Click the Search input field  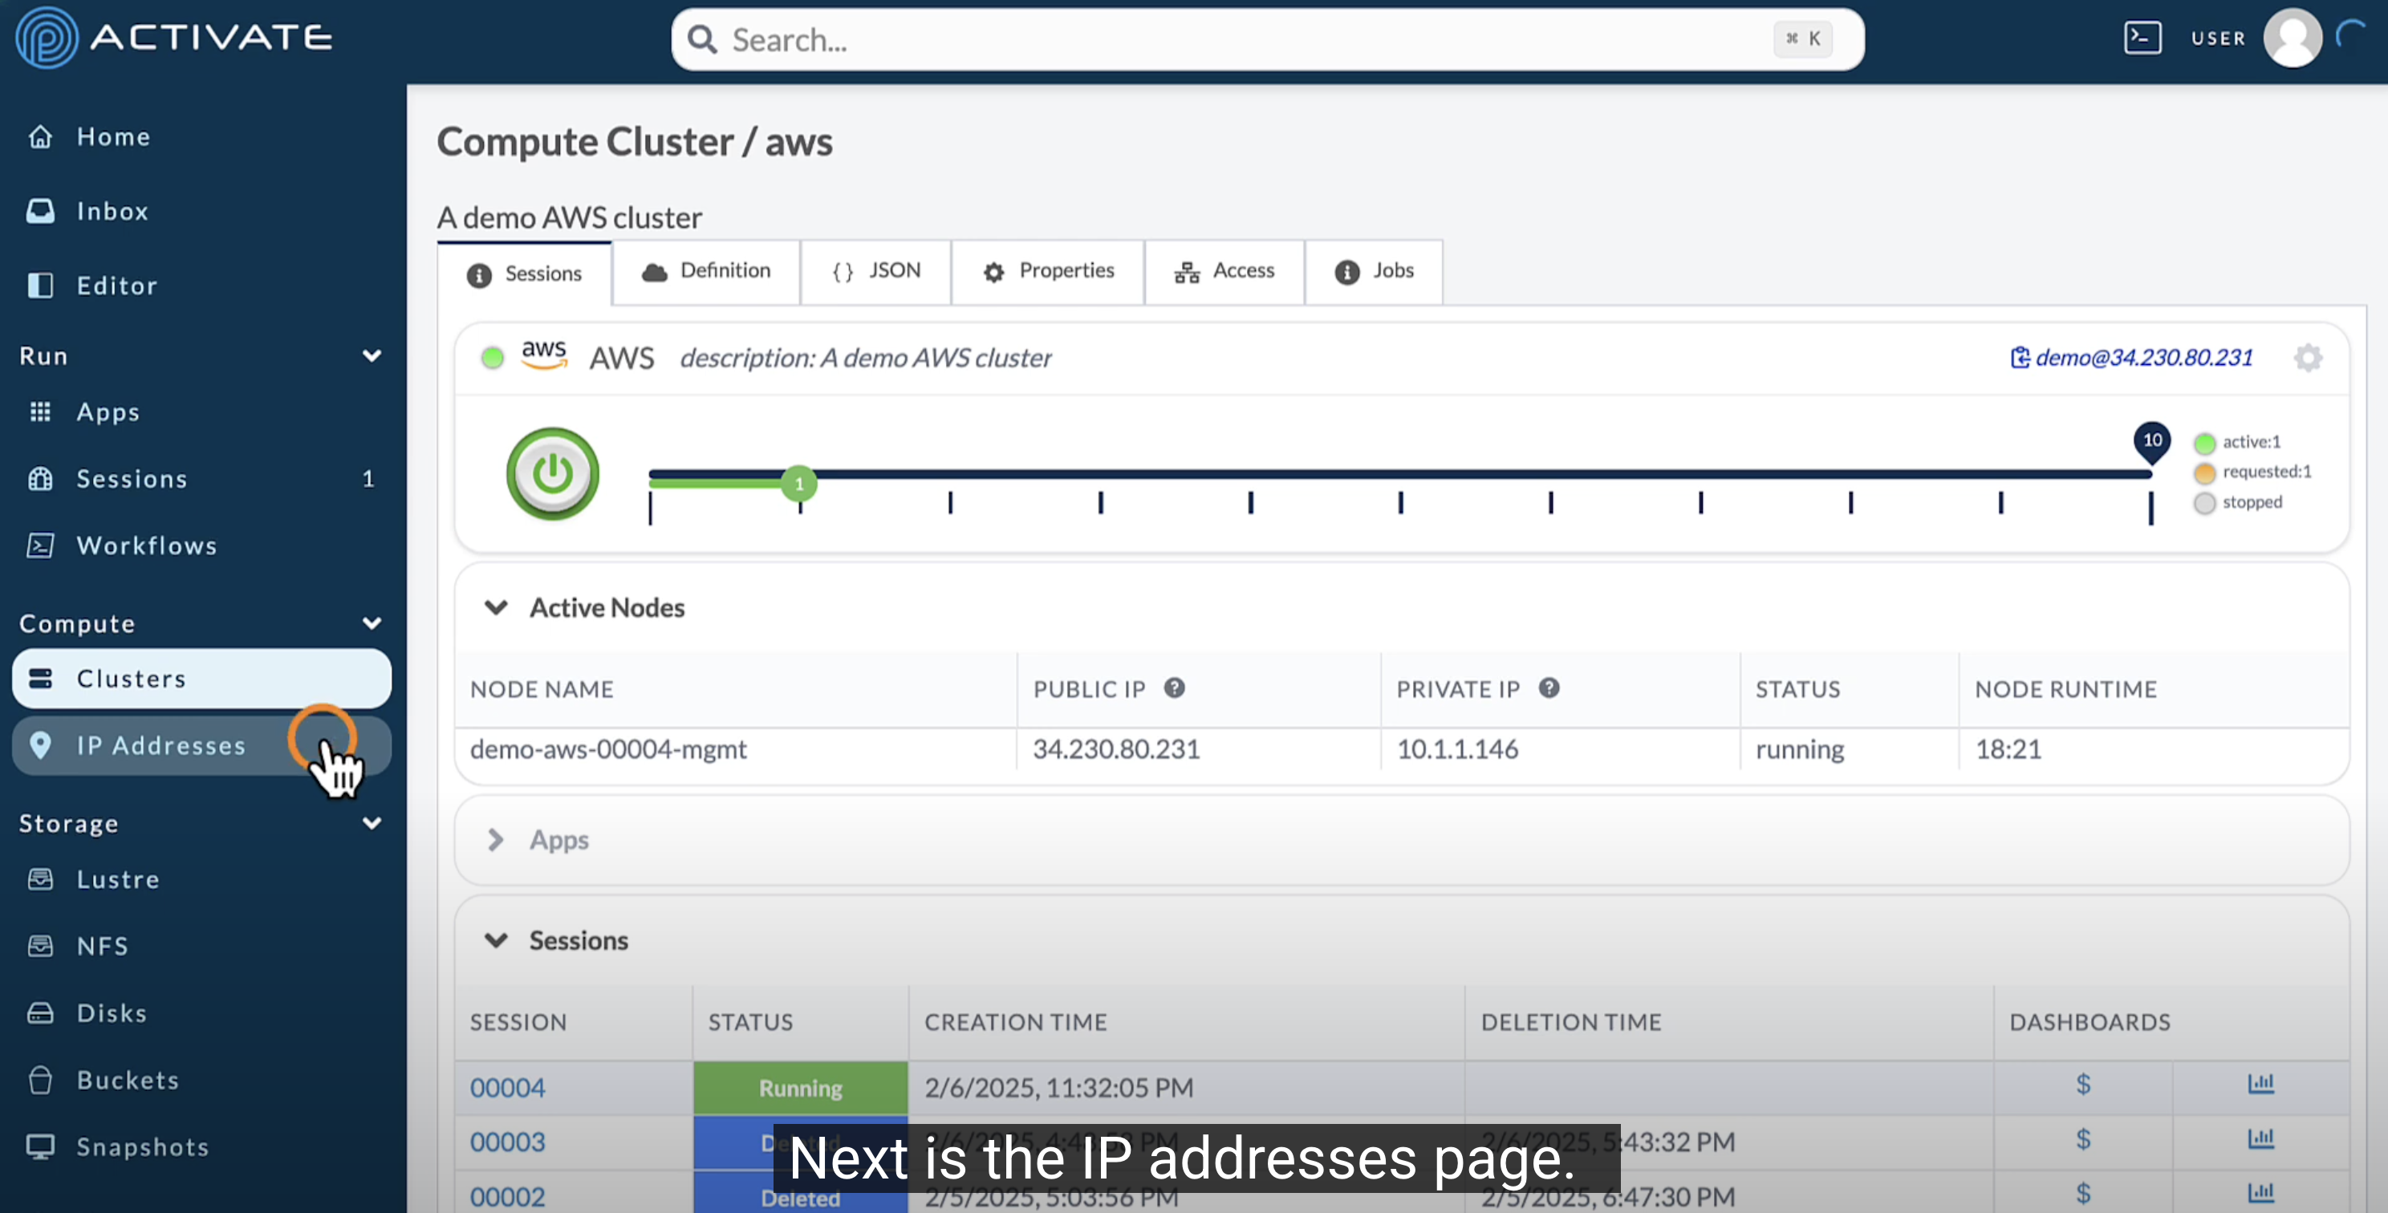(1267, 39)
